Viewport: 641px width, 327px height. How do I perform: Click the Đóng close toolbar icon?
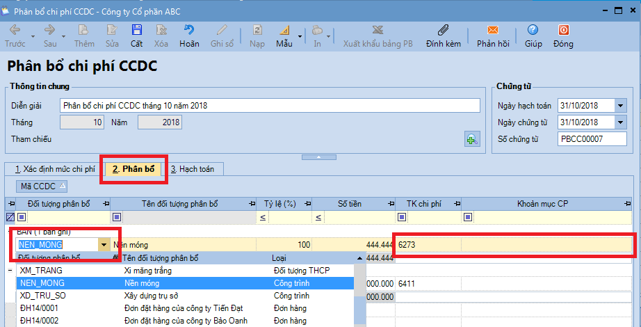pyautogui.click(x=563, y=31)
